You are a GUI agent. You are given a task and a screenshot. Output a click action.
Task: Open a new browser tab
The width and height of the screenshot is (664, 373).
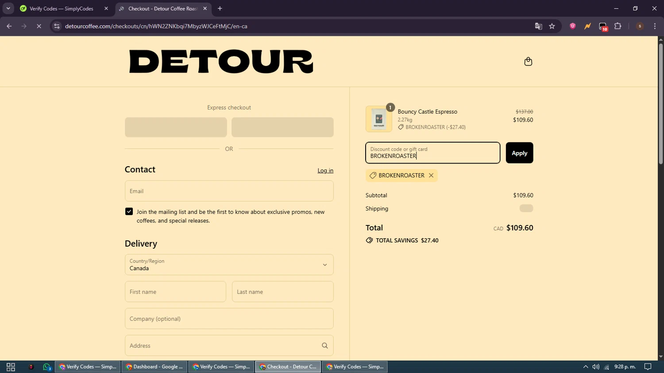(220, 8)
